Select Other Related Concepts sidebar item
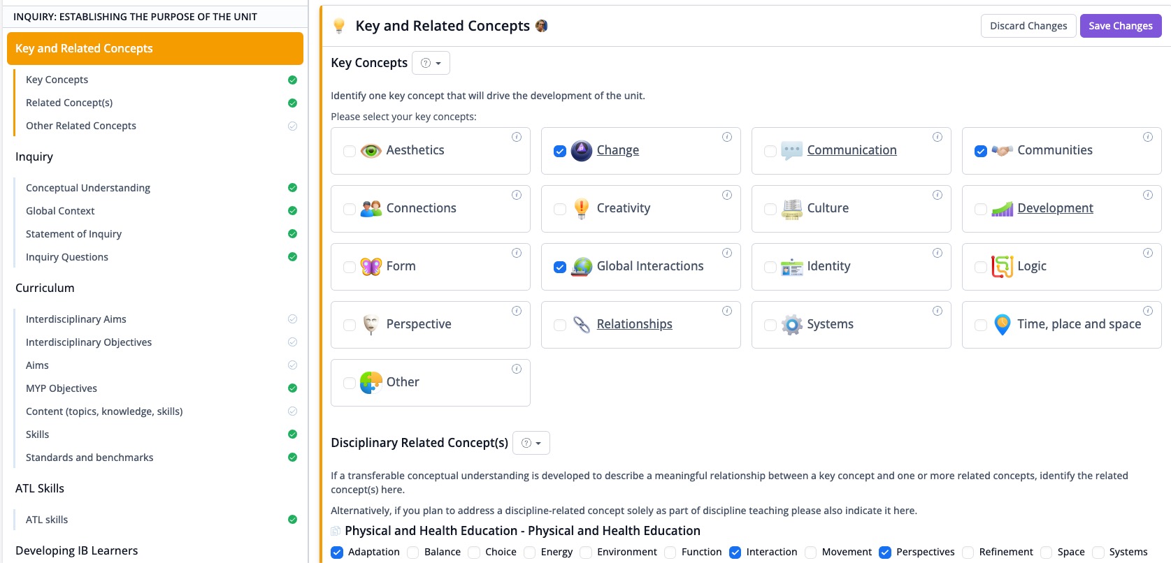 (81, 126)
